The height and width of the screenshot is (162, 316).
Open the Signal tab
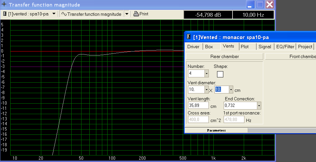(x=265, y=47)
